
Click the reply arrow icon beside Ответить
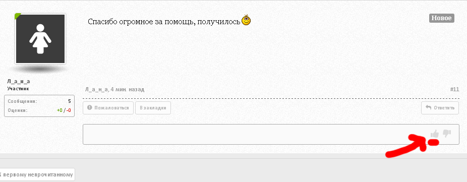click(429, 107)
